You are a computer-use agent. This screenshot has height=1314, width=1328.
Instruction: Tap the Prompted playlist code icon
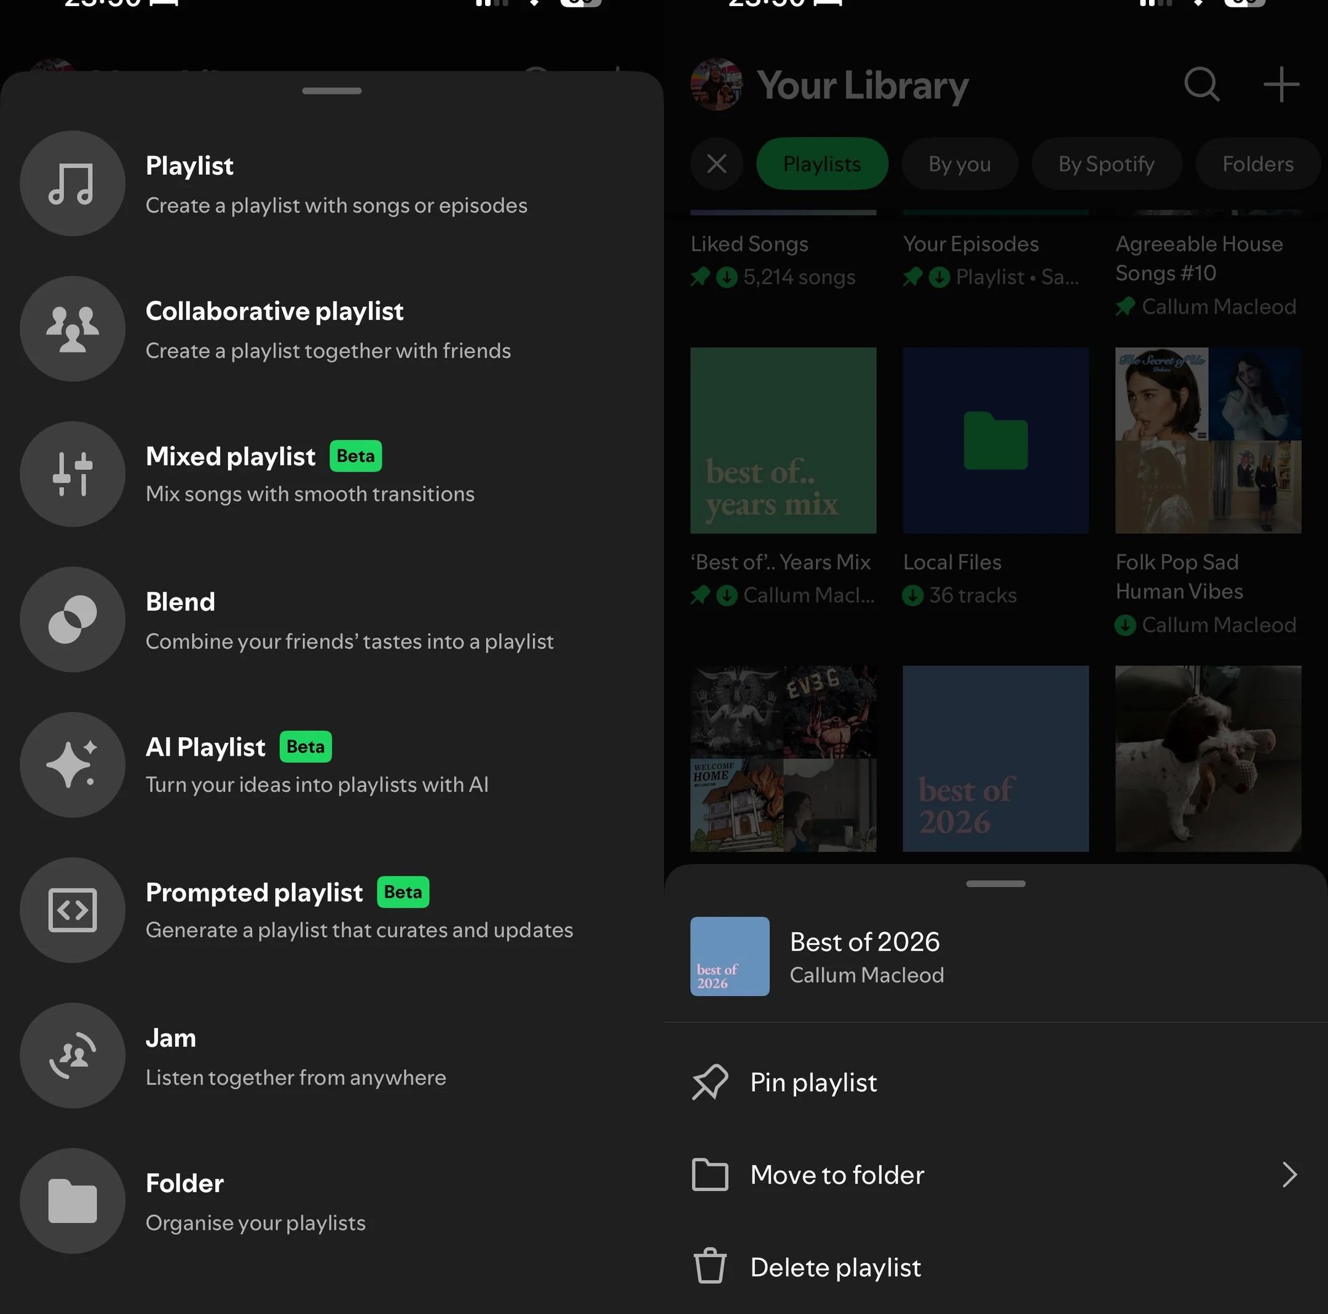73,909
